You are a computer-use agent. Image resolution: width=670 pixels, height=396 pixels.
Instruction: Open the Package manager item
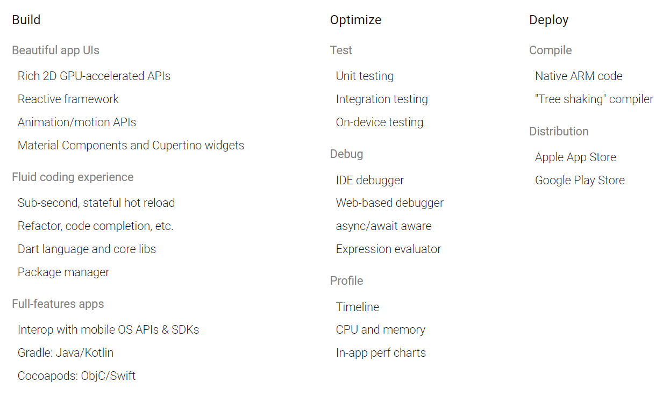[x=63, y=272]
